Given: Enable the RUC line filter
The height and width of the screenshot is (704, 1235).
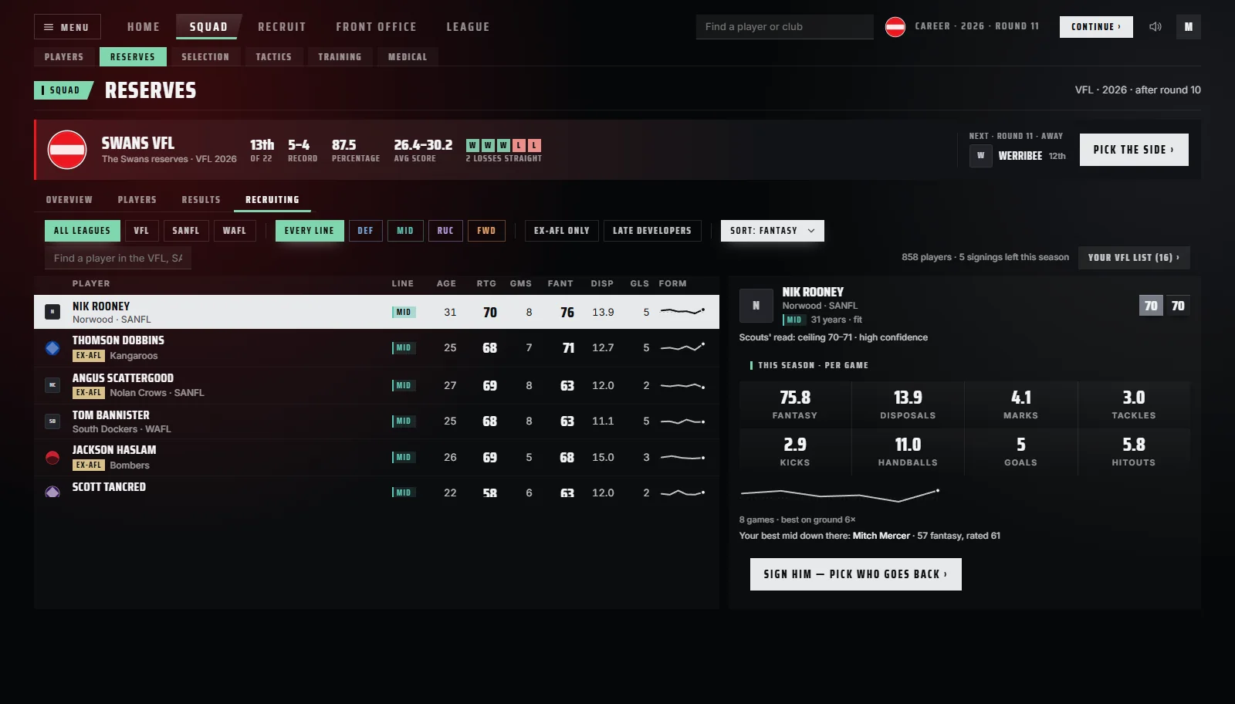Looking at the screenshot, I should [445, 231].
